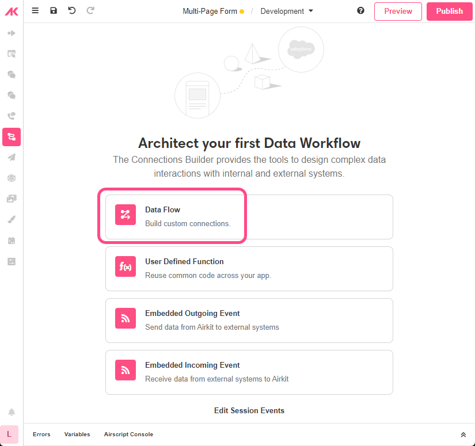Click the Airkit logo
This screenshot has height=446, width=475.
pyautogui.click(x=12, y=11)
